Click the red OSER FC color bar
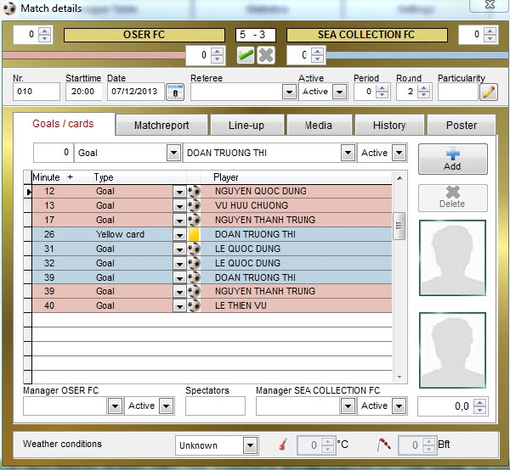This screenshot has height=470, width=510. [x=94, y=55]
